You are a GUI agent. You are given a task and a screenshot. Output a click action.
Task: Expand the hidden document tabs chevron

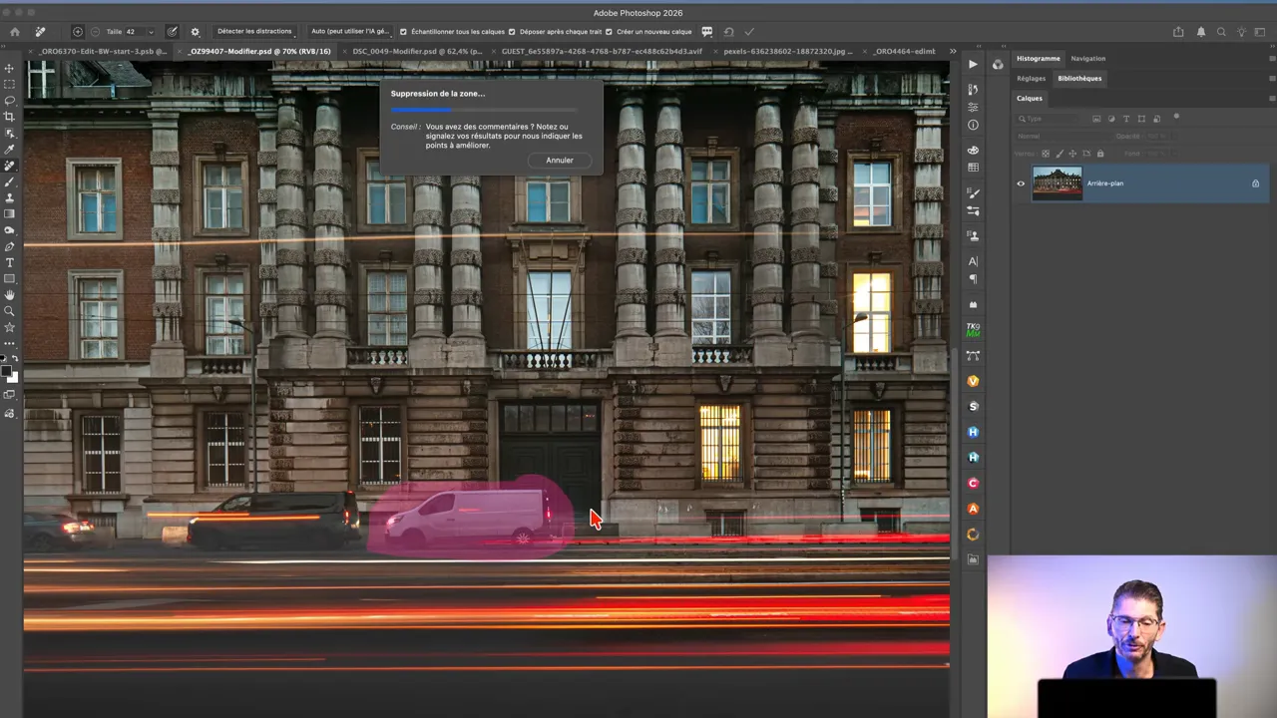tap(952, 51)
